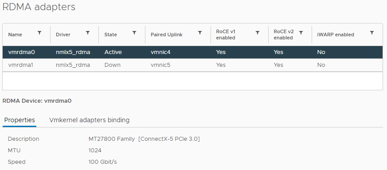
Task: Switch to Vmkernel adapters binding tab
Action: pos(90,120)
